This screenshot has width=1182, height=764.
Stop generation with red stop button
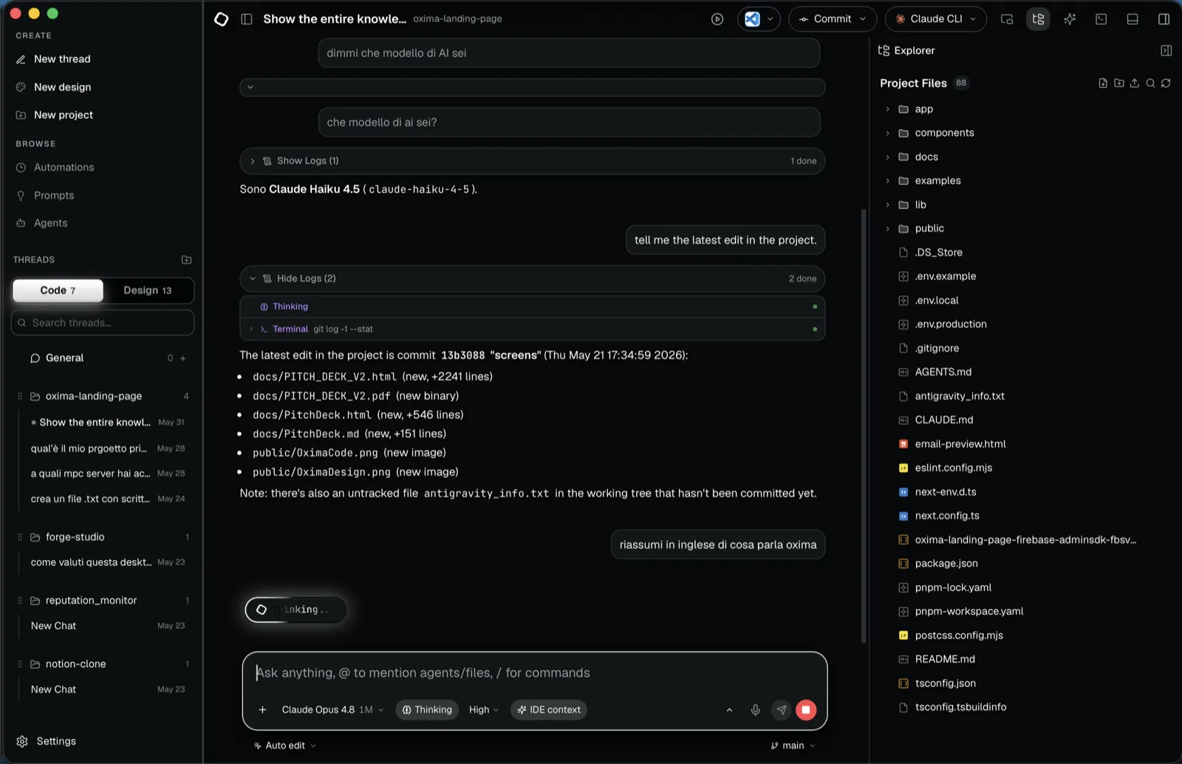click(x=806, y=710)
